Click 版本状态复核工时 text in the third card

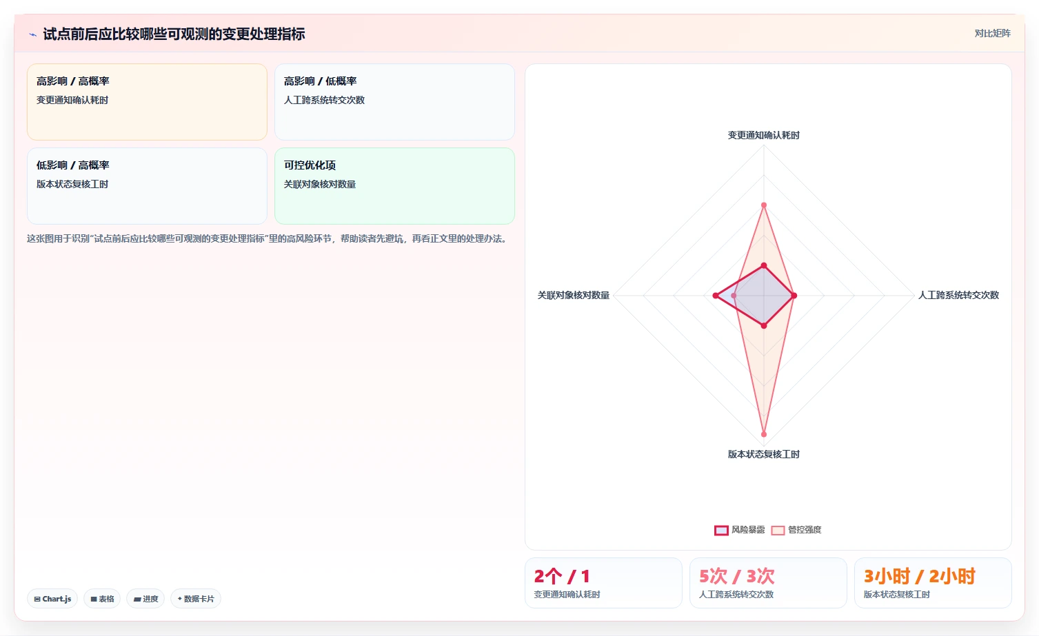tap(72, 184)
